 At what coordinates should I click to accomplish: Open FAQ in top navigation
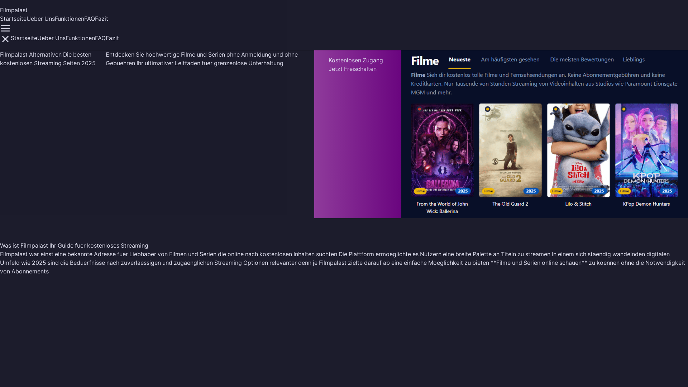[x=90, y=19]
